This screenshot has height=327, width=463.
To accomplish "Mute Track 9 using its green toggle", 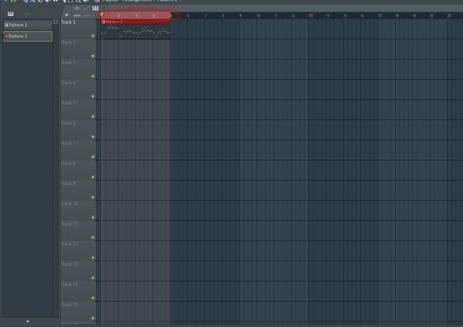I will click(93, 198).
